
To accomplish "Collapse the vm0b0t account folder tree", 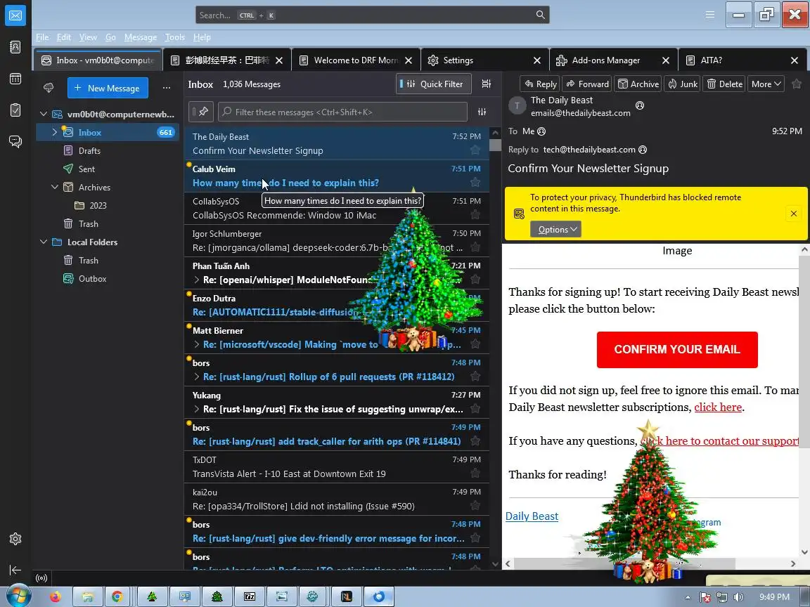I will coord(44,114).
